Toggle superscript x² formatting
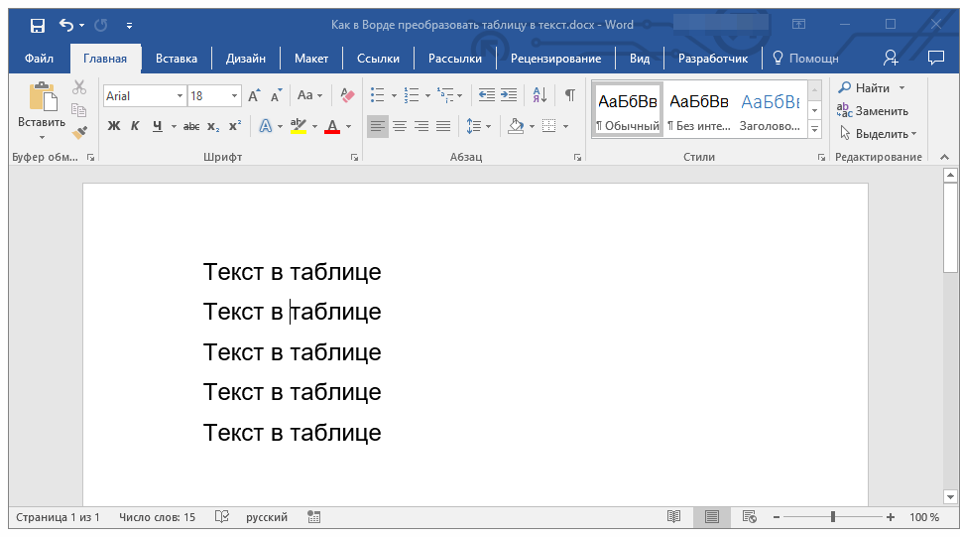This screenshot has width=960, height=537. pyautogui.click(x=235, y=126)
